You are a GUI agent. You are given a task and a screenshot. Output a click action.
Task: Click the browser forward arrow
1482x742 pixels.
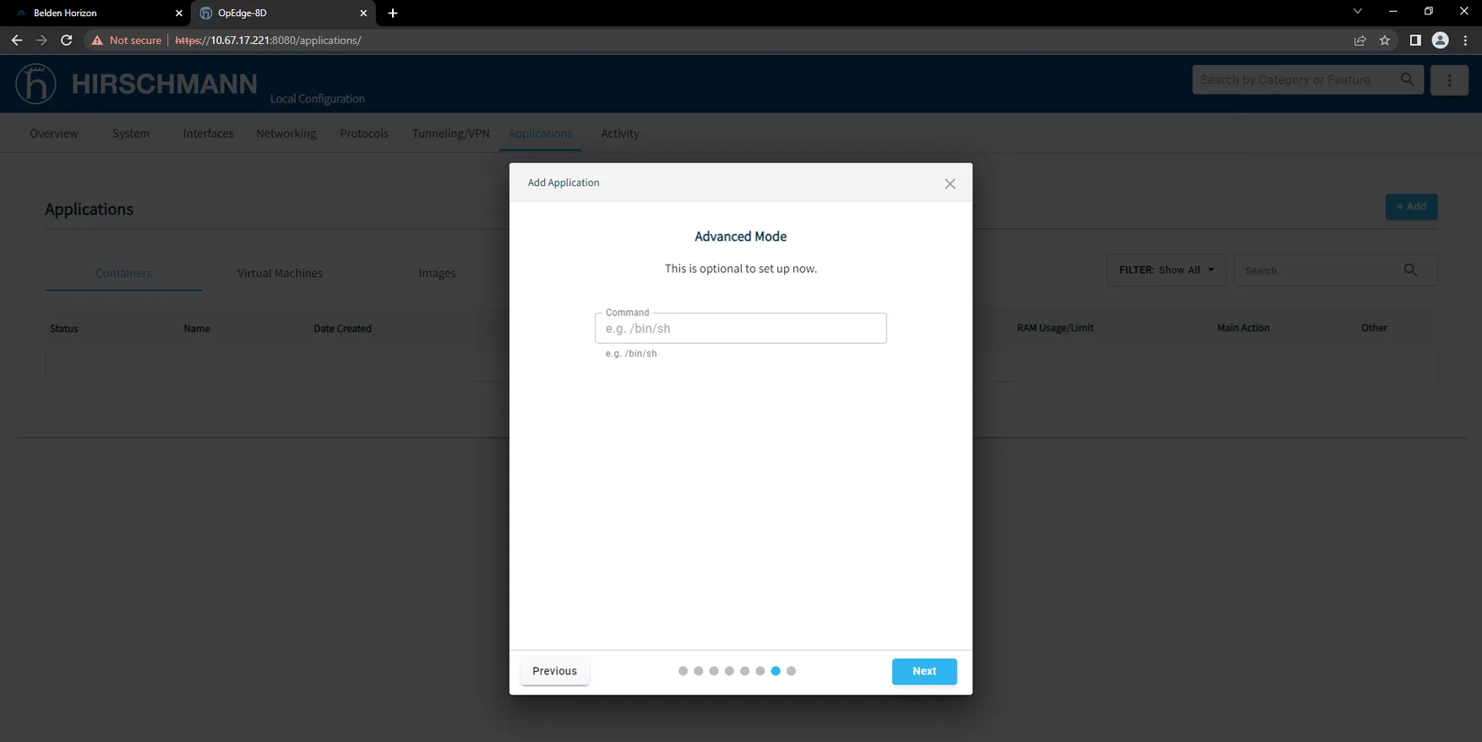[41, 40]
